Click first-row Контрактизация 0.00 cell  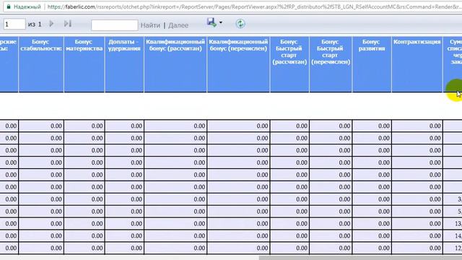click(417, 126)
